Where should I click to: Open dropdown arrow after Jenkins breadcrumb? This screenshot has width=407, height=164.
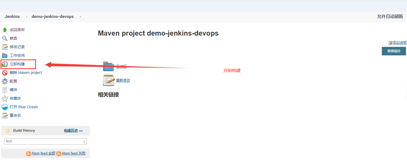27,17
